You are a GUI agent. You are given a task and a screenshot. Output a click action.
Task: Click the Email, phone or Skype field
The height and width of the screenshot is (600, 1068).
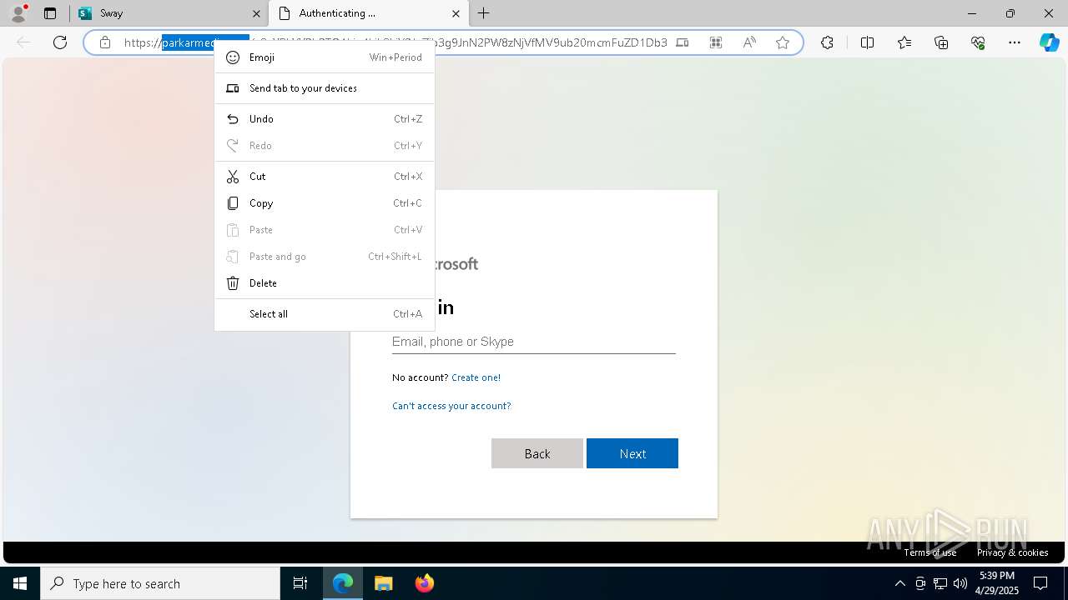[534, 342]
